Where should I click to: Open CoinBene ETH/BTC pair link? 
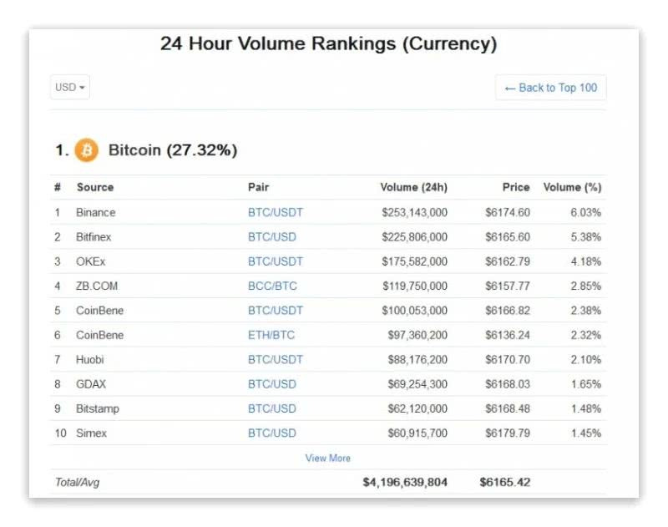tap(271, 335)
